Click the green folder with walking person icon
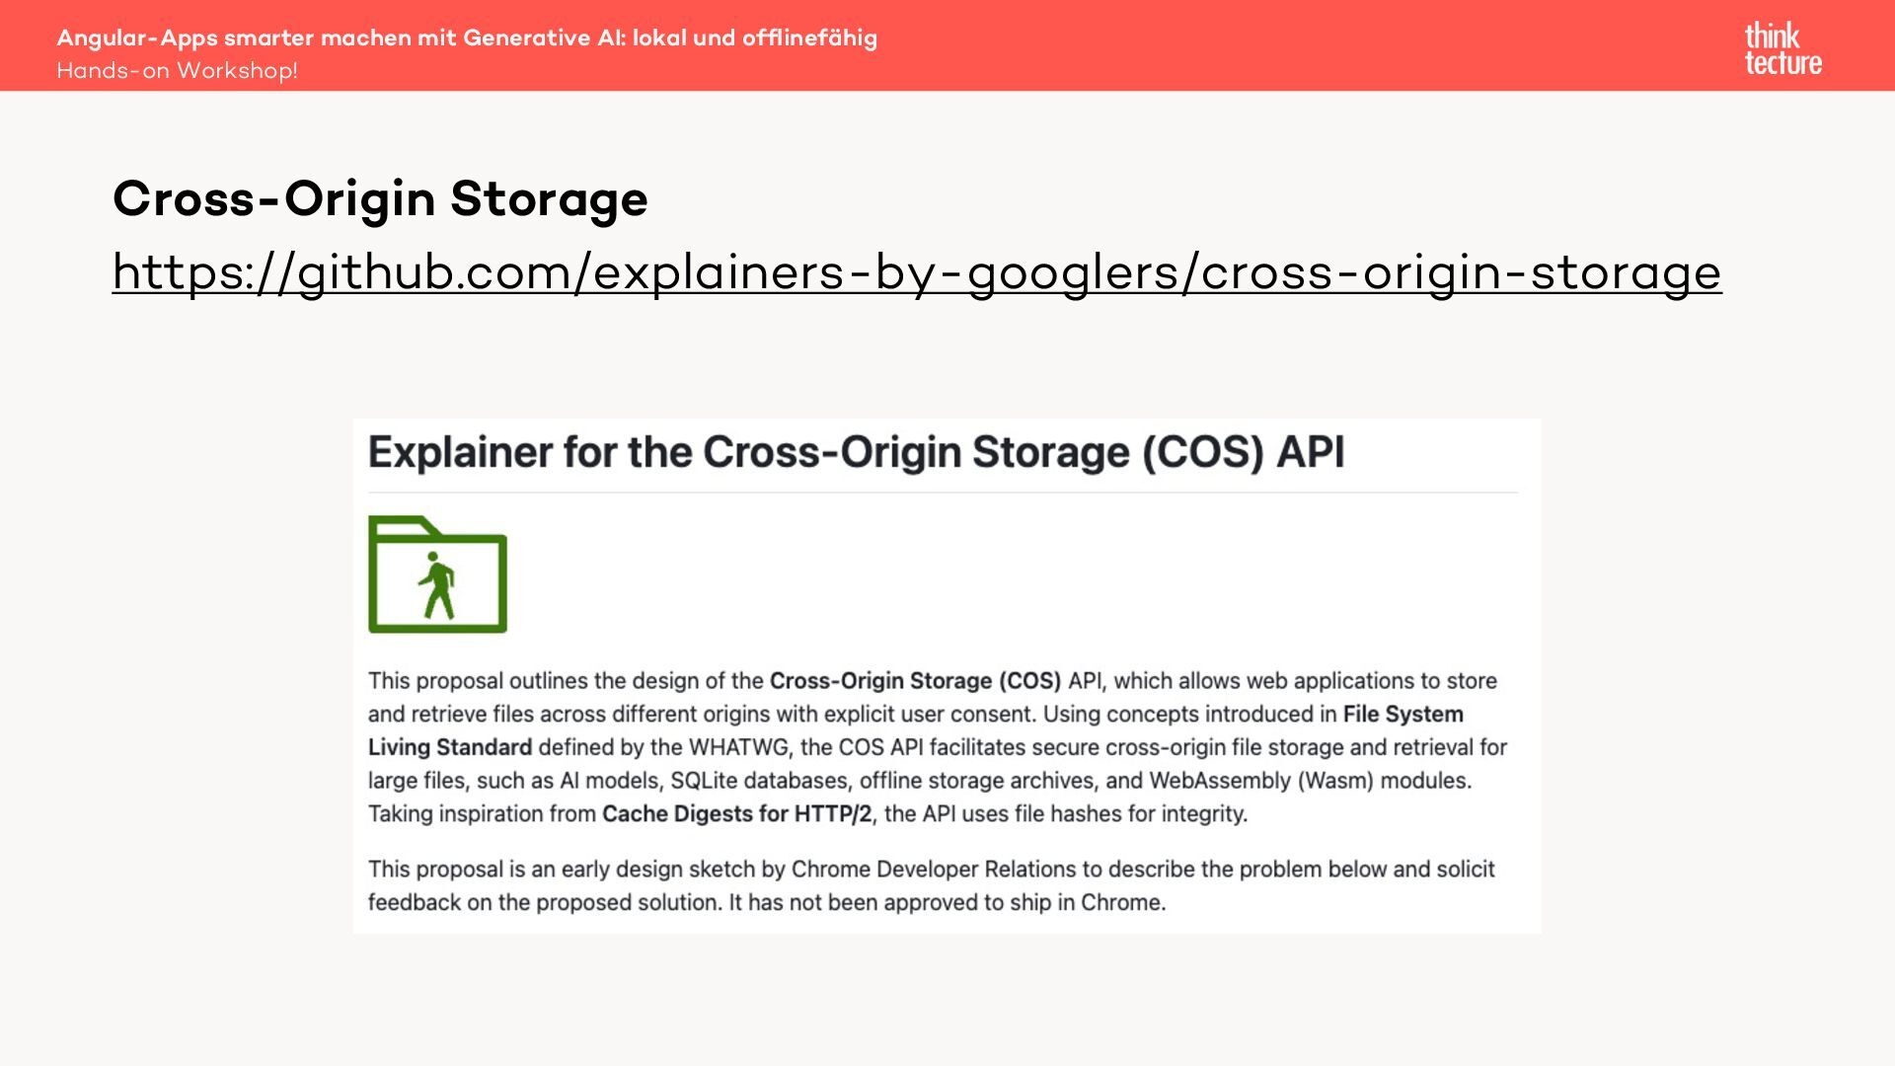Screen dimensions: 1895x1066 pyautogui.click(x=437, y=574)
